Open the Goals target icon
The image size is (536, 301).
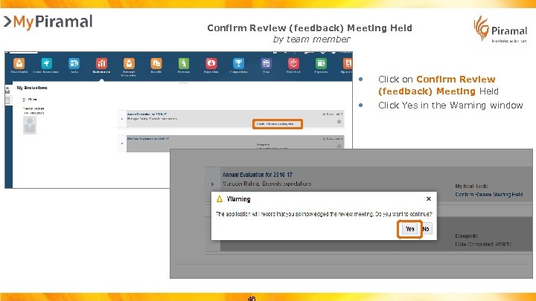[74, 63]
